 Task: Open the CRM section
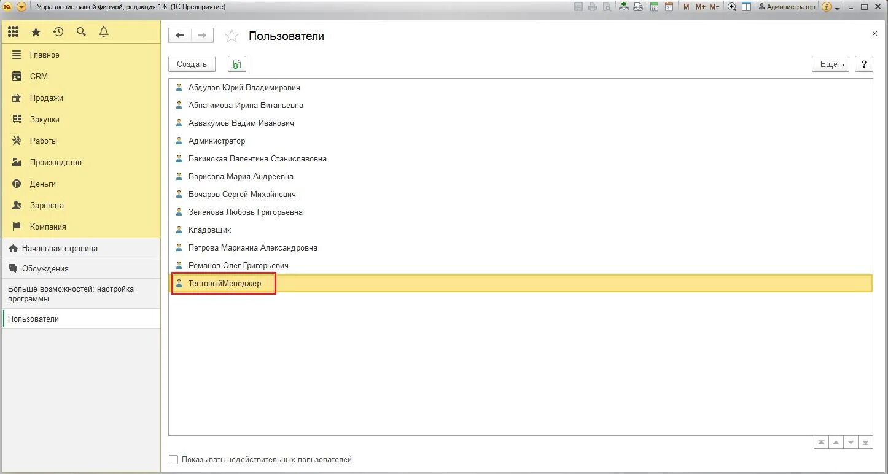81,76
